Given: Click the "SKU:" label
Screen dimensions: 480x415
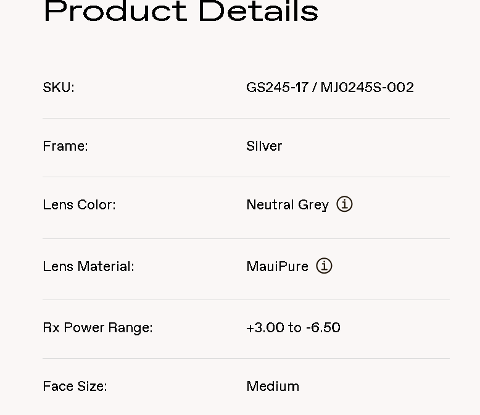Looking at the screenshot, I should 59,88.
